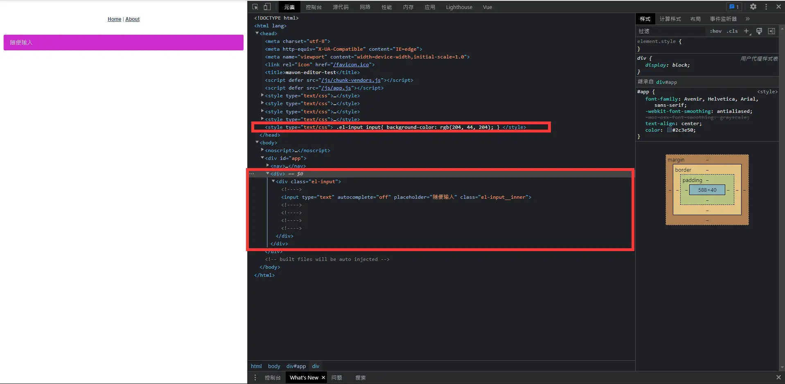Switch to the 网络 tab

(365, 7)
